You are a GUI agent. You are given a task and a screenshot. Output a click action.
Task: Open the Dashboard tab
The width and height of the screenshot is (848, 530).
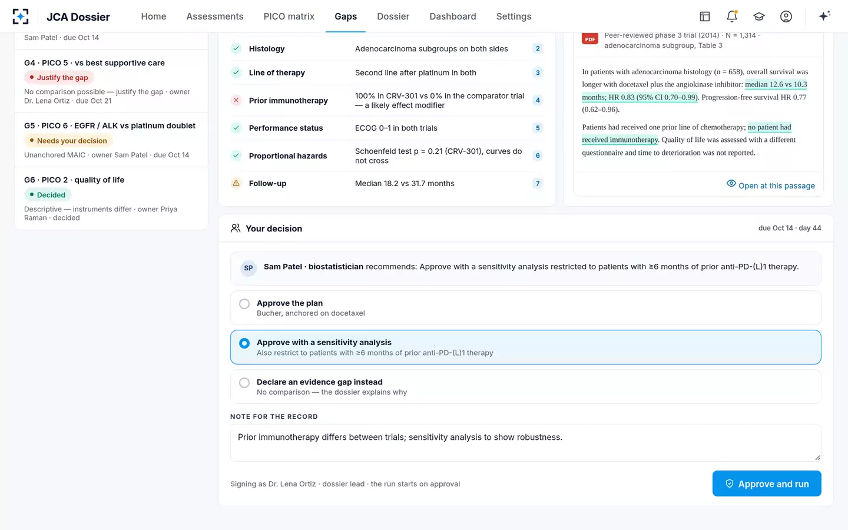pos(453,16)
